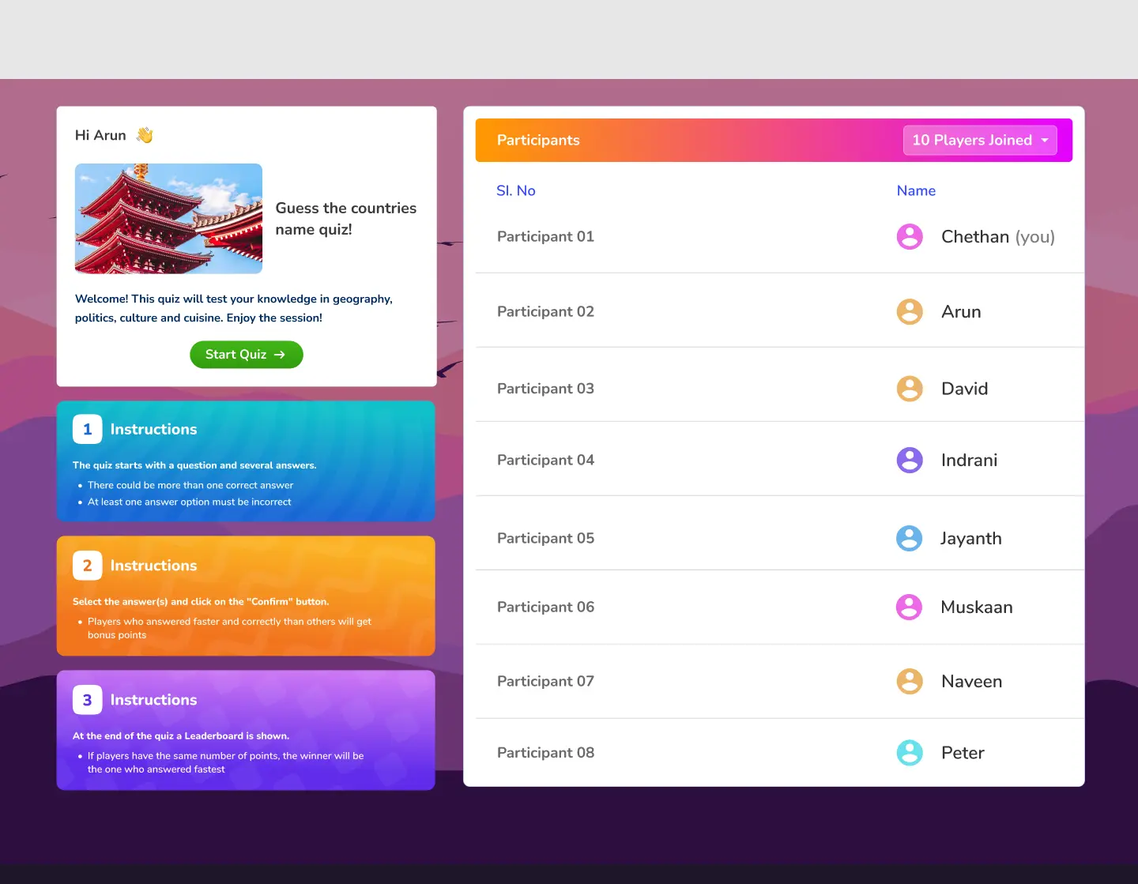
Task: Select the Instructions 3 purple card
Action: (246, 730)
